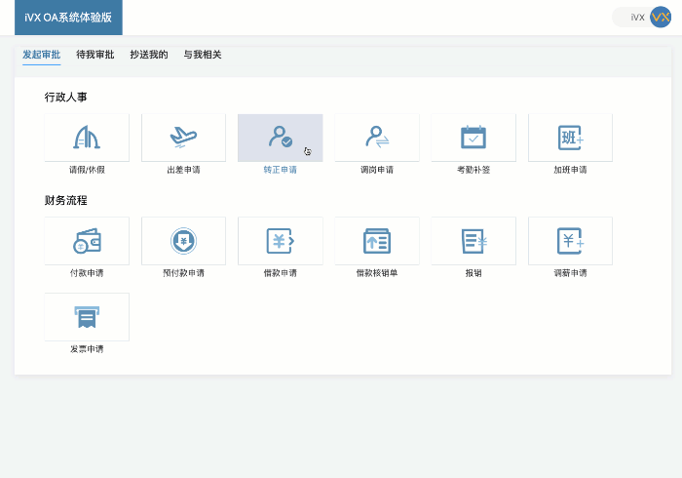Click the 考勤补签 text label

474,170
